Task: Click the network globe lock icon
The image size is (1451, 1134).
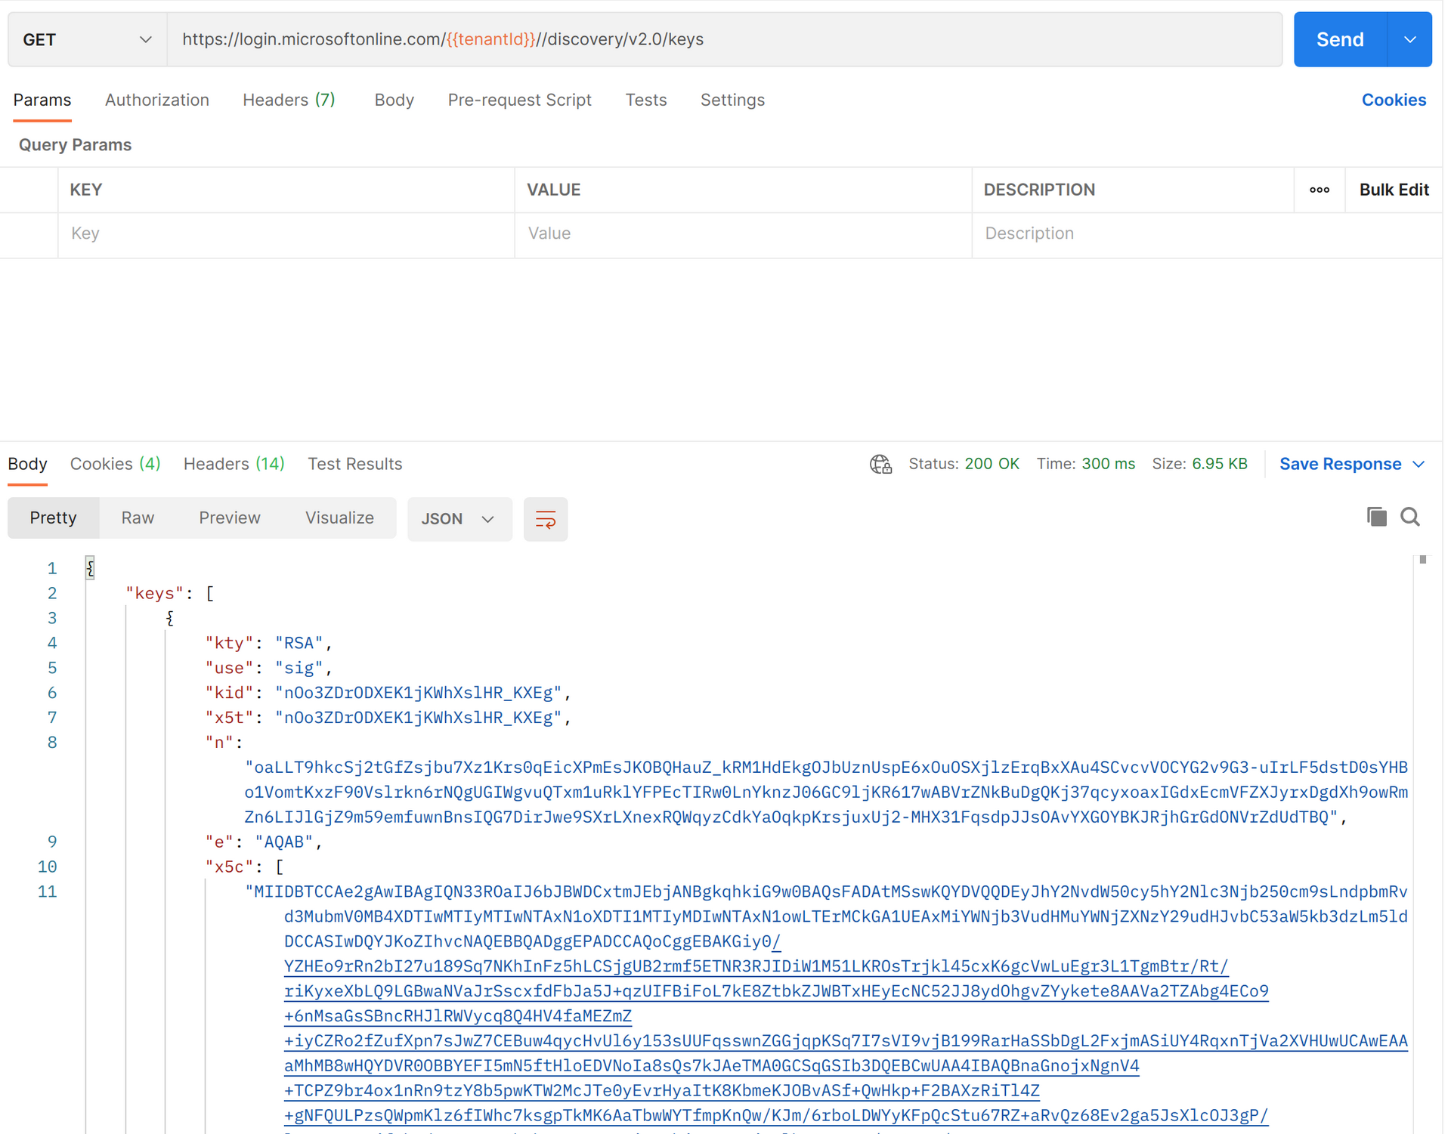Action: click(x=880, y=464)
